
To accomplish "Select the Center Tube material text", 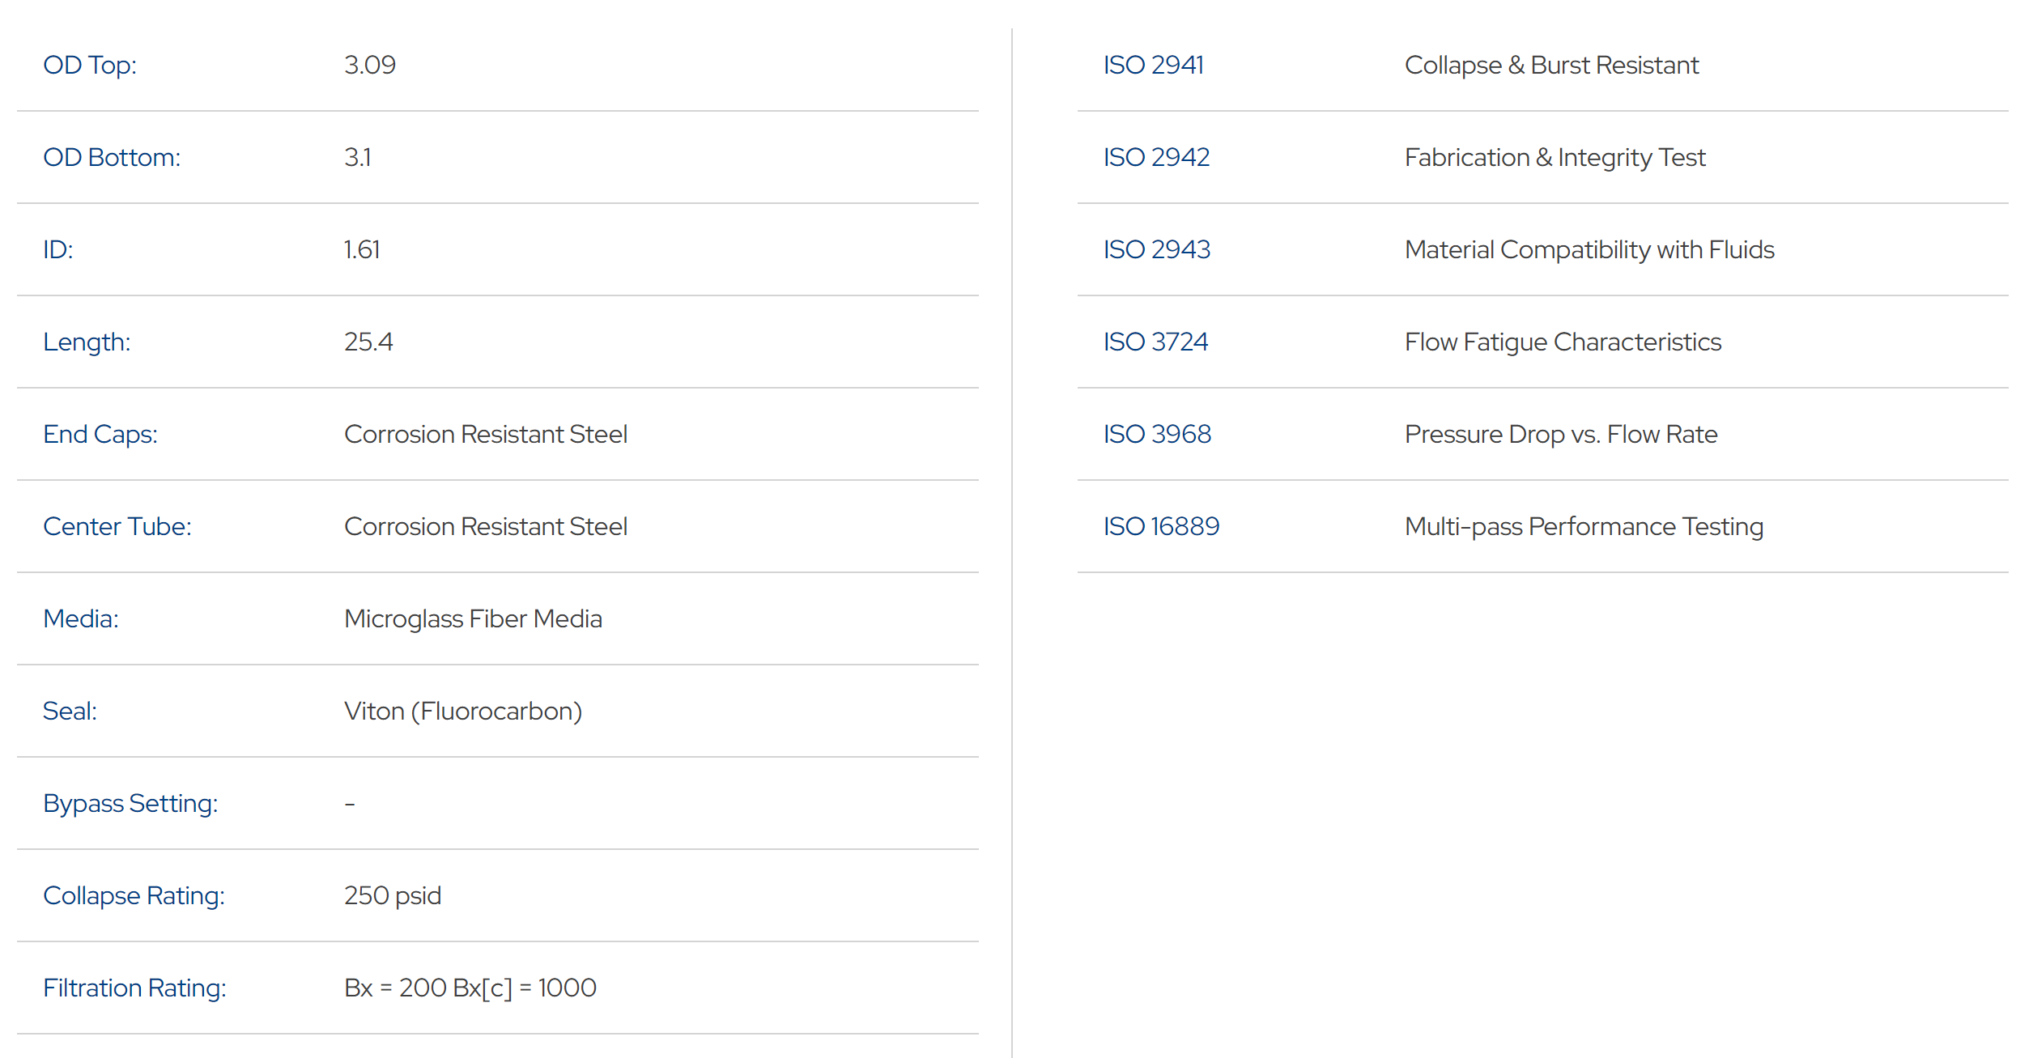I will (485, 526).
